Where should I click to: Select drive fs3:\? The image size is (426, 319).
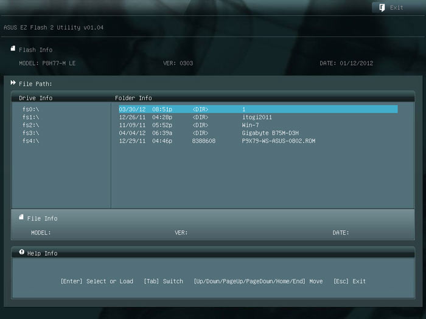click(30, 133)
